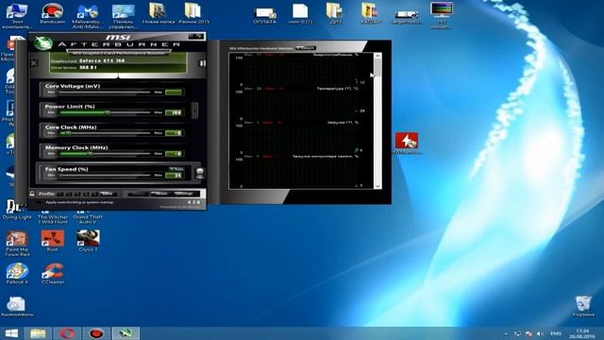Open The Witcher 3 Wild Hunt shortcut

[x=53, y=218]
